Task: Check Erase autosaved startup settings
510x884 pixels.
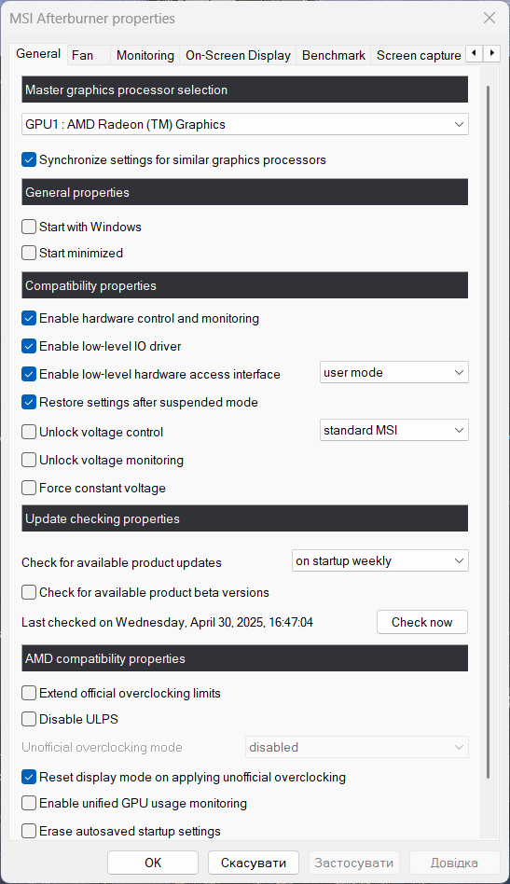Action: point(29,831)
